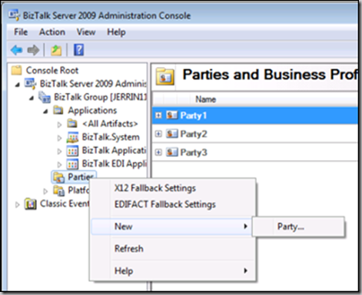Expand the Platform Settings node arrow
Image resolution: width=362 pixels, height=295 pixels.
point(45,191)
